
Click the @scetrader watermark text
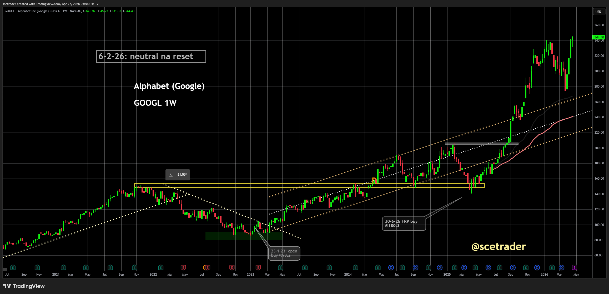point(499,247)
